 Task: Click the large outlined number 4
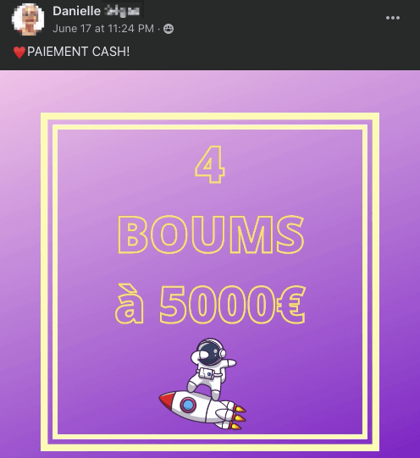pos(210,164)
